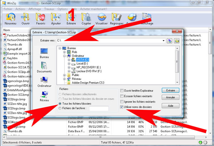Image resolution: width=214 pixels, height=146 pixels.
Task: Click the Affichage toolbar icon
Action: click(x=147, y=19)
